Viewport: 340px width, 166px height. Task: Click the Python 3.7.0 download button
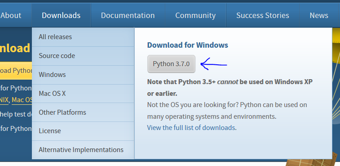click(171, 64)
